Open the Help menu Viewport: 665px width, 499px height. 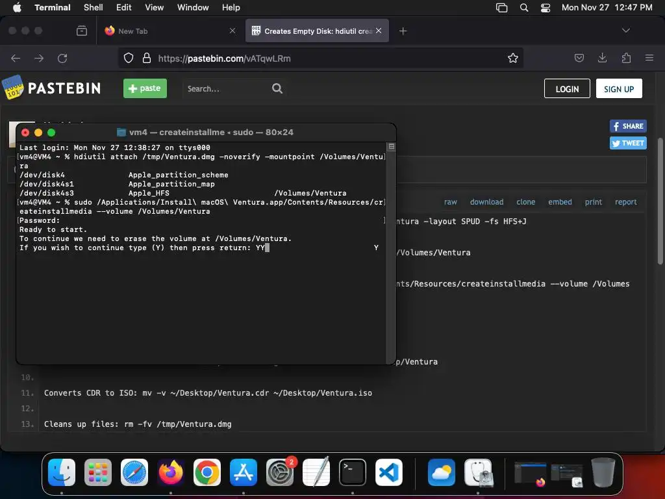pos(231,7)
